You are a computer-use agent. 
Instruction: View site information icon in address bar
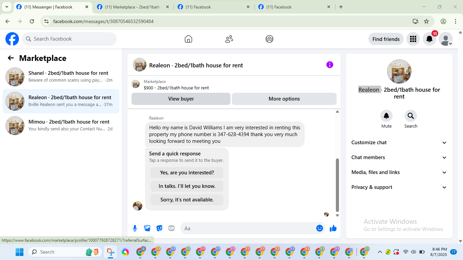click(47, 21)
